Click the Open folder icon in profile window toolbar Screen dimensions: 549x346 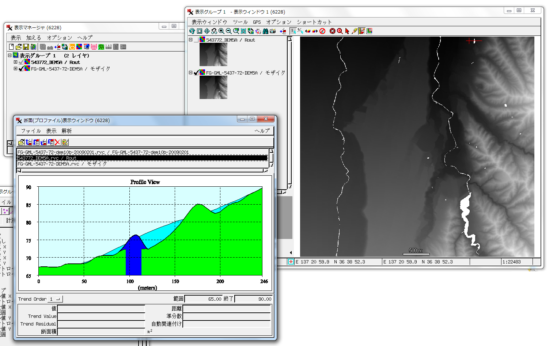point(21,142)
